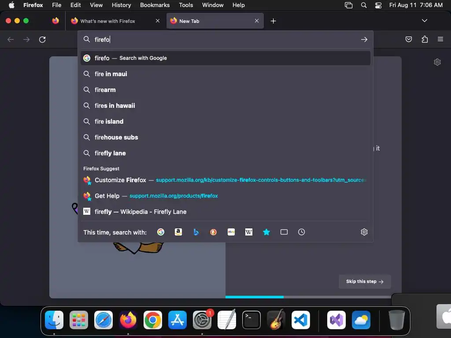
Task: Click the forward navigation arrow
Action: [x=26, y=39]
